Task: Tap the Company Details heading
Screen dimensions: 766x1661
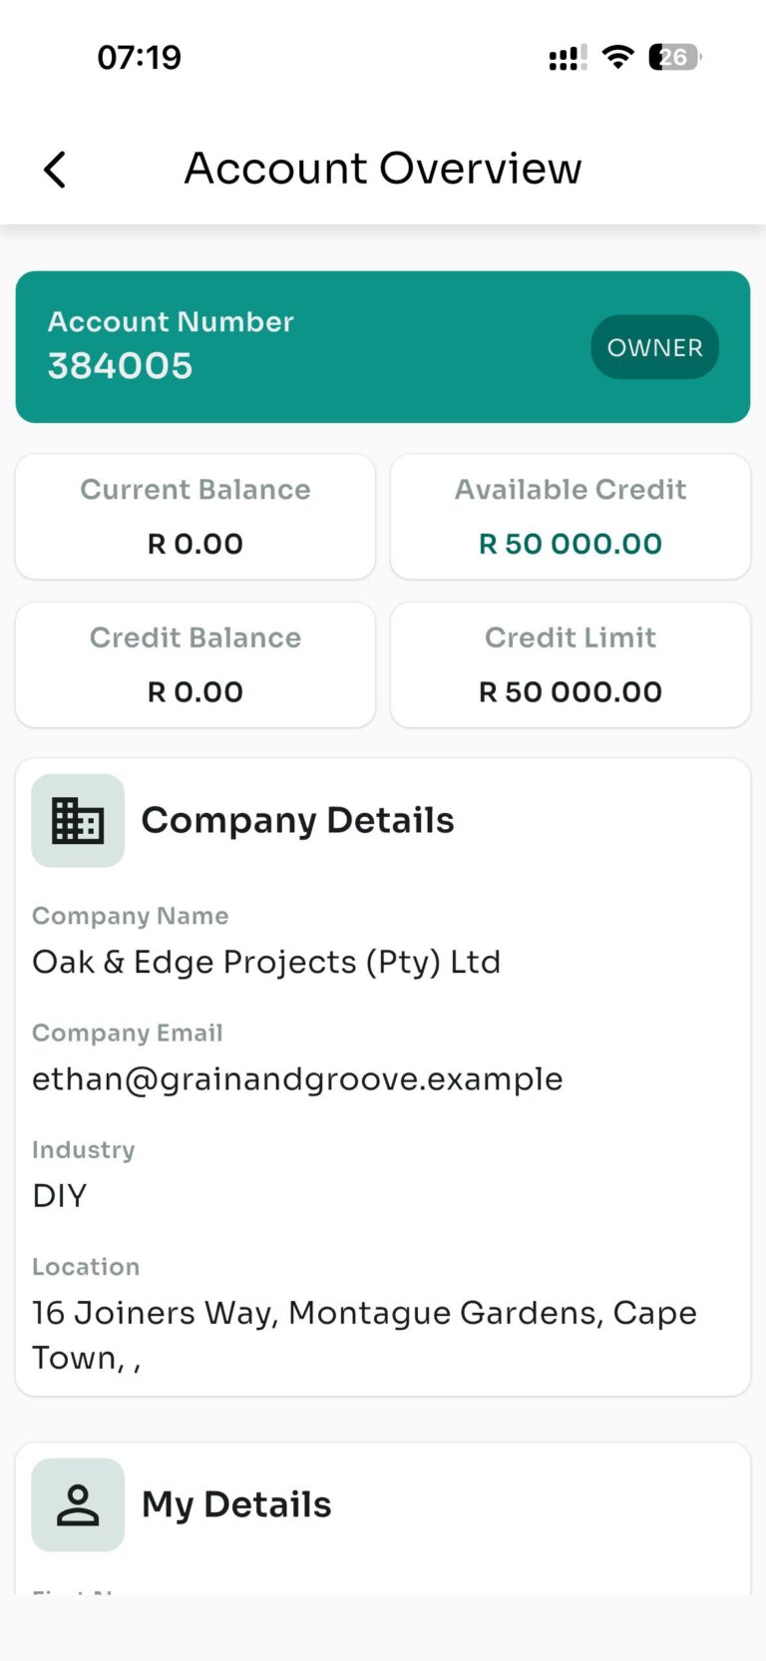Action: 297,820
